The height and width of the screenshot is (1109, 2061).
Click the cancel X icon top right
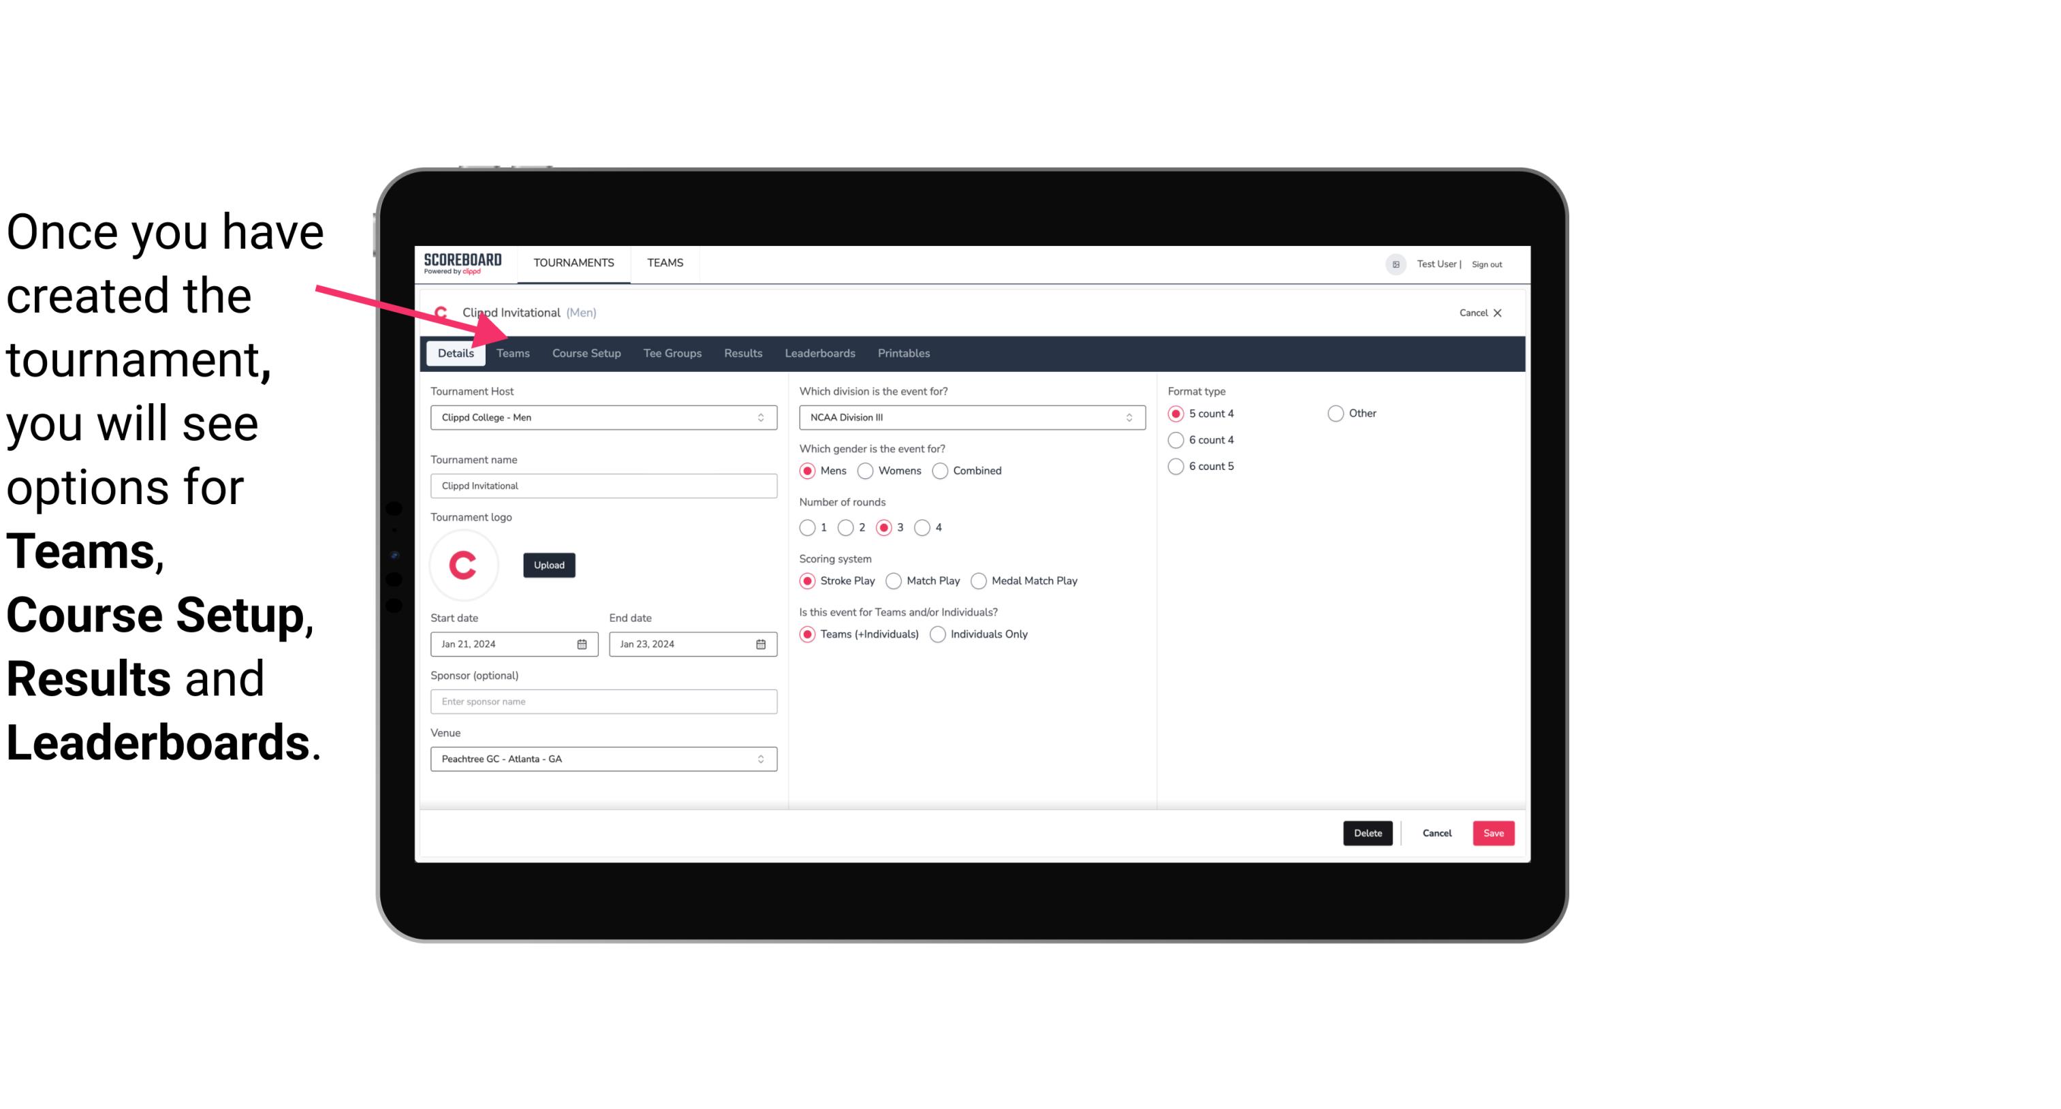(x=1496, y=311)
